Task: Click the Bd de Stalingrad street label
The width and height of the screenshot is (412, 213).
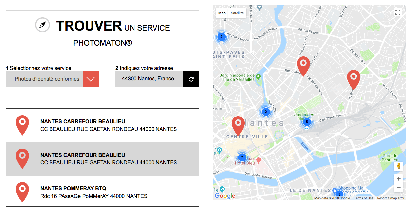Action: (x=329, y=118)
